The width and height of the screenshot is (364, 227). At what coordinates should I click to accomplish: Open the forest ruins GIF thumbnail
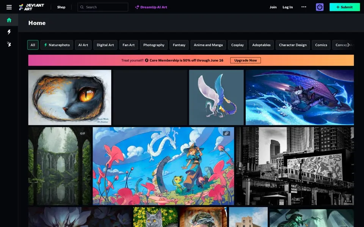60,166
